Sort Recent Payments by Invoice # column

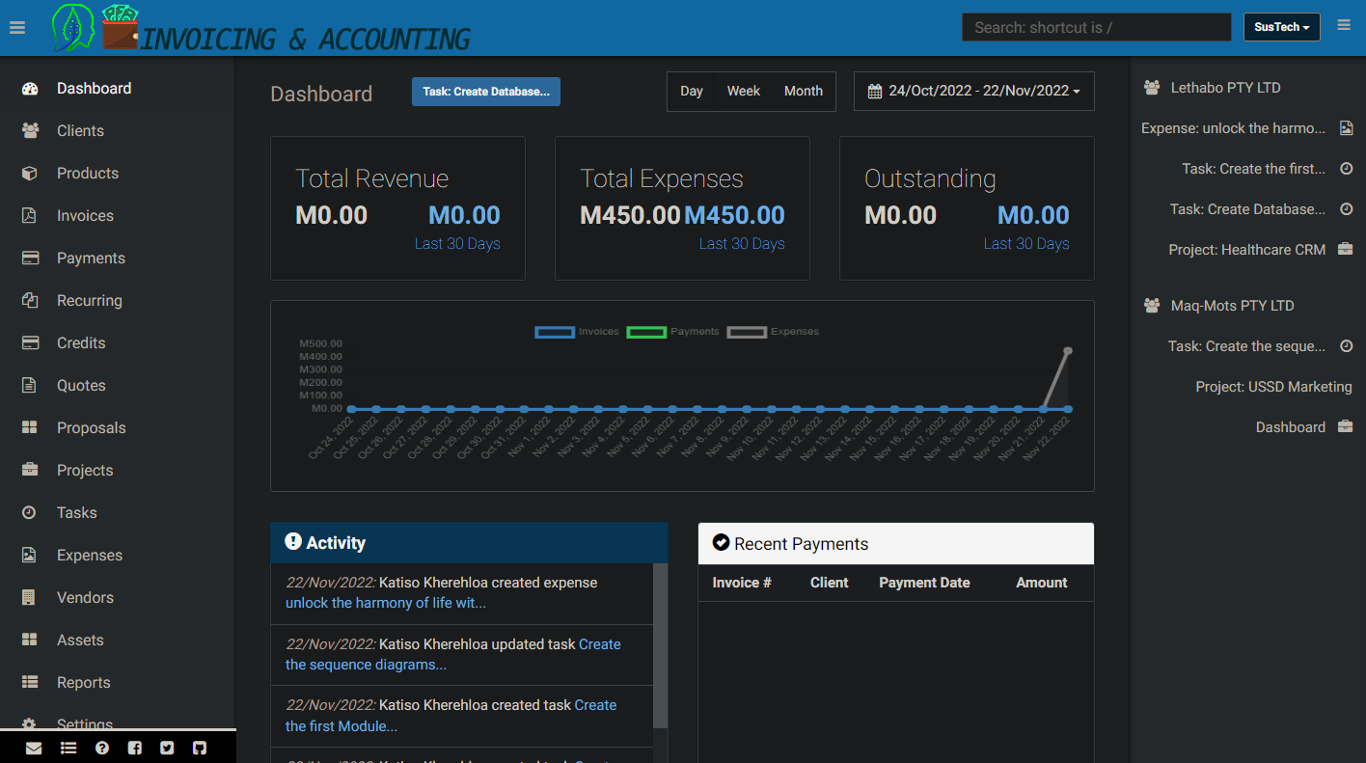(742, 583)
